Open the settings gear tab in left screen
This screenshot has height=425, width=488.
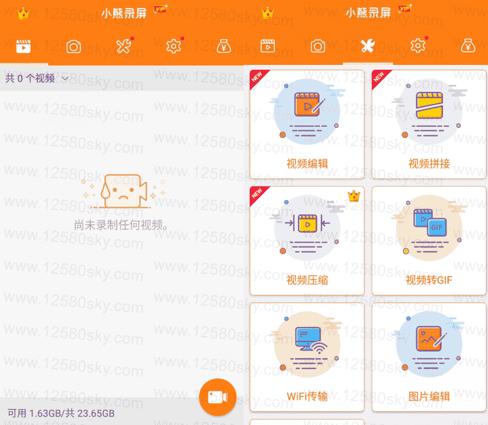coord(174,46)
